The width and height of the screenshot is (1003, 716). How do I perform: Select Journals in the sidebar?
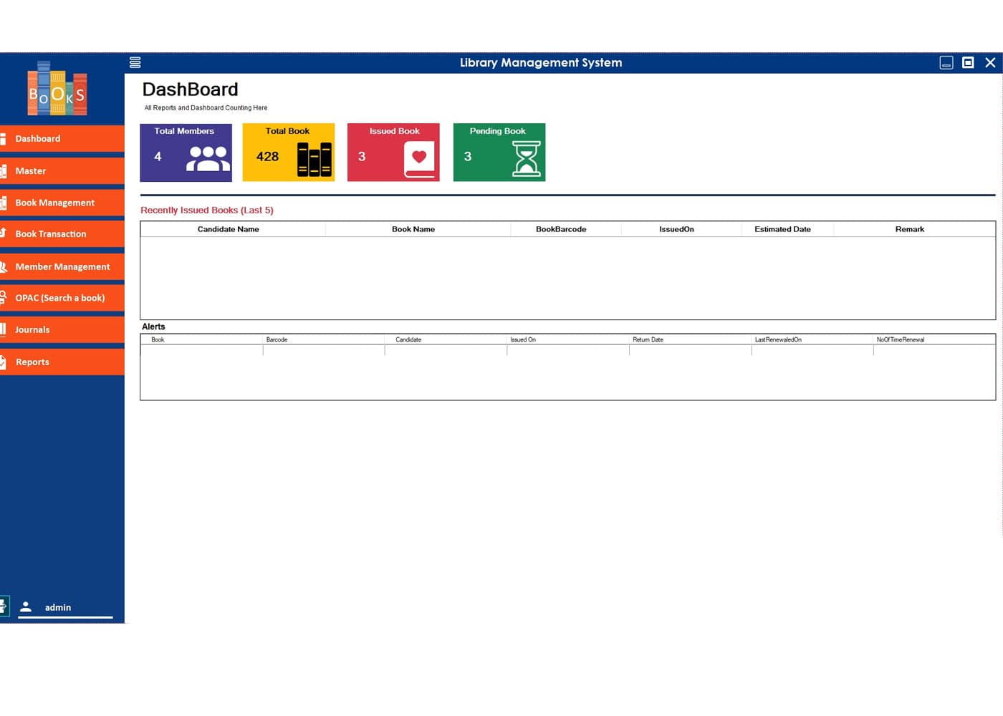(x=62, y=330)
